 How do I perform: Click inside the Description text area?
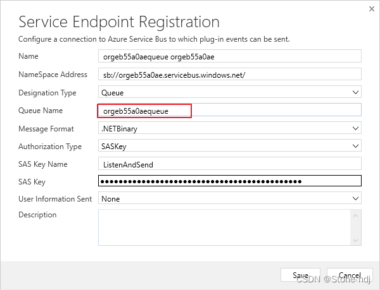pyautogui.click(x=224, y=227)
